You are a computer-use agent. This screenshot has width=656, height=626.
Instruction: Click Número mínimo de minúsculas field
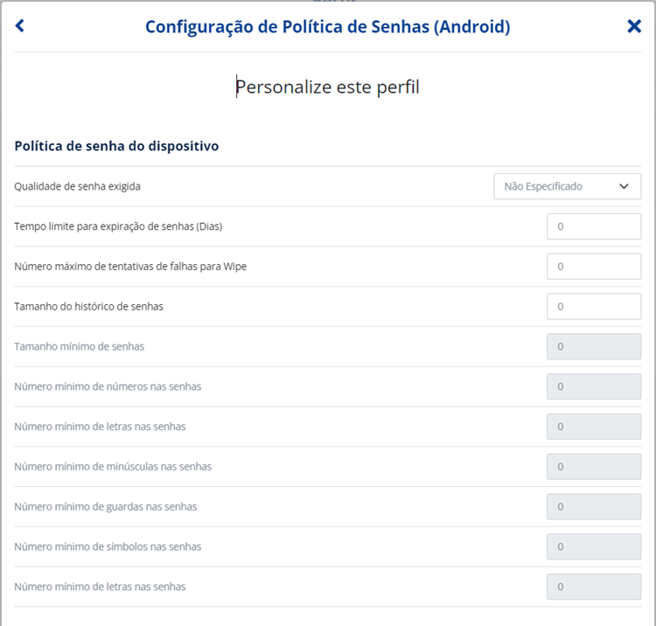coord(594,467)
